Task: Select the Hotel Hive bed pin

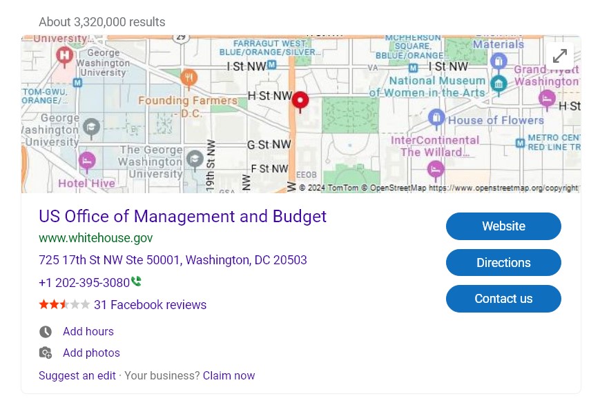Action: [87, 161]
